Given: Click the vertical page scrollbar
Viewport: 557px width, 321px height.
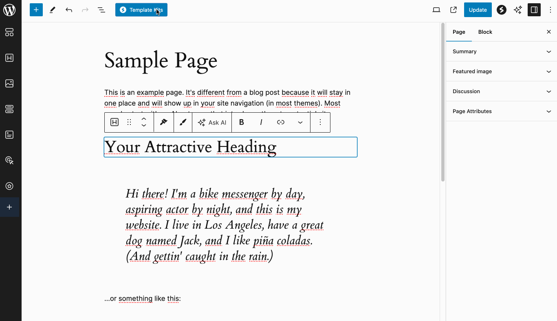Looking at the screenshot, I should 443,102.
